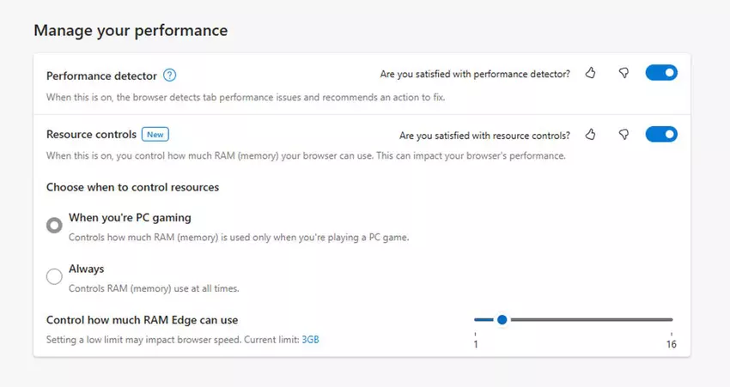Open the 3GB current limit link

(x=310, y=340)
